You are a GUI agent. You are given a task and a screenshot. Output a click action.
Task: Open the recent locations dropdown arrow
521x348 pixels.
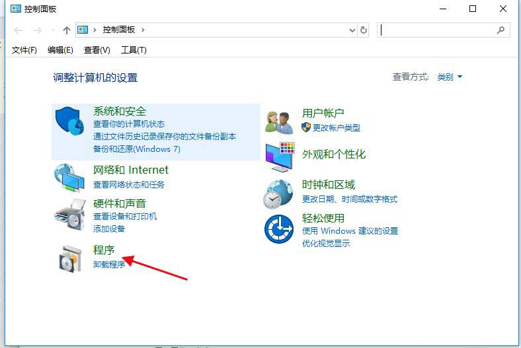pos(53,30)
